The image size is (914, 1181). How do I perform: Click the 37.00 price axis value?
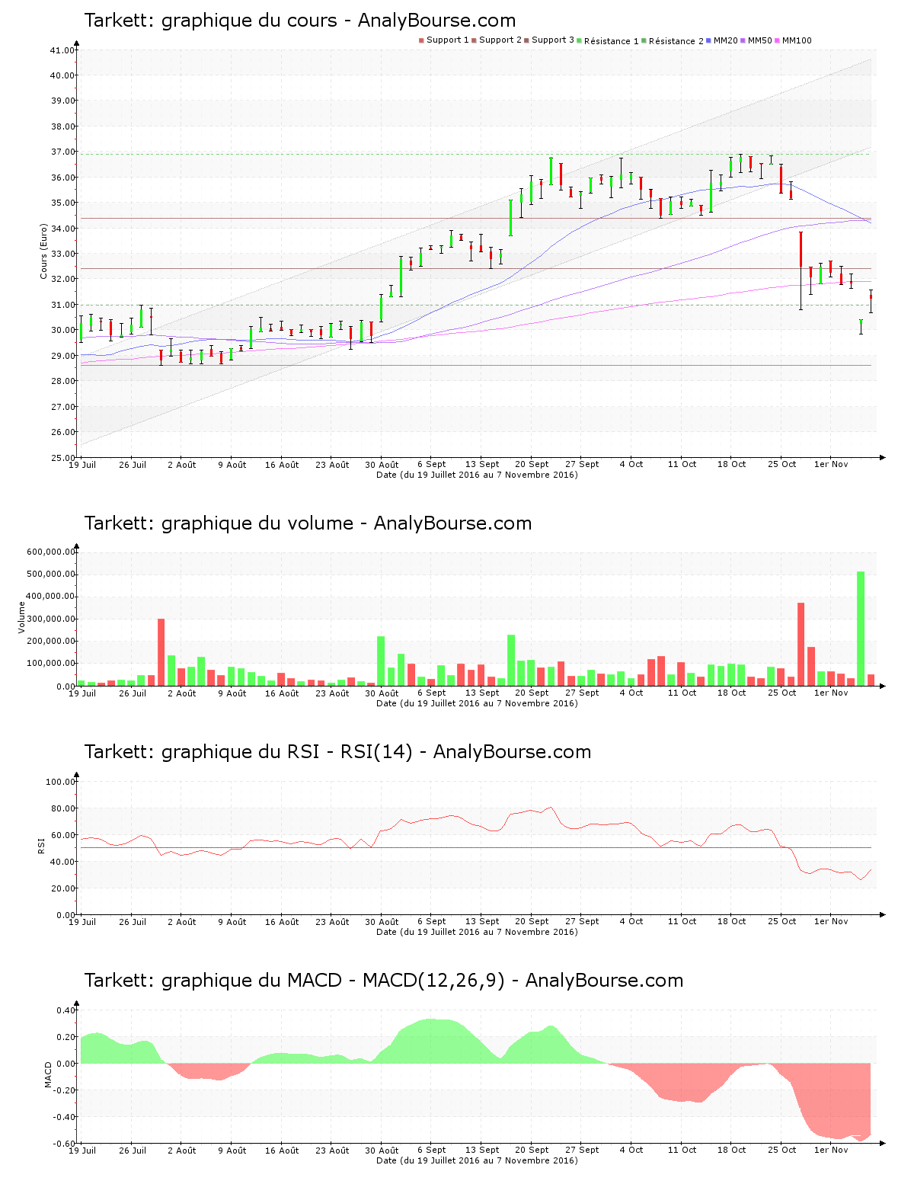[x=62, y=152]
